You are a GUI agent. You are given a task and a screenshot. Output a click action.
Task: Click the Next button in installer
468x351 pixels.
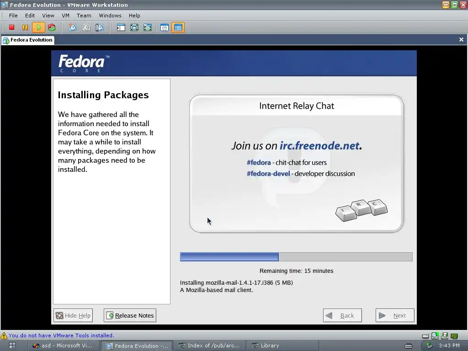click(x=395, y=315)
